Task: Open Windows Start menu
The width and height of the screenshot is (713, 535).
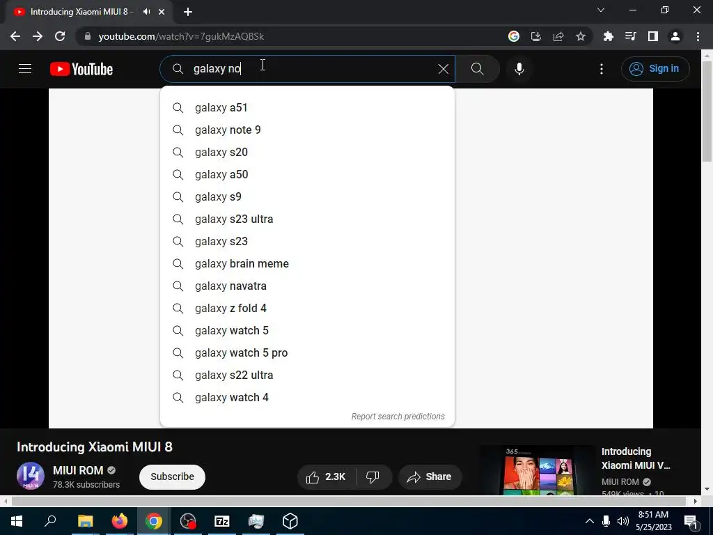Action: [17, 521]
